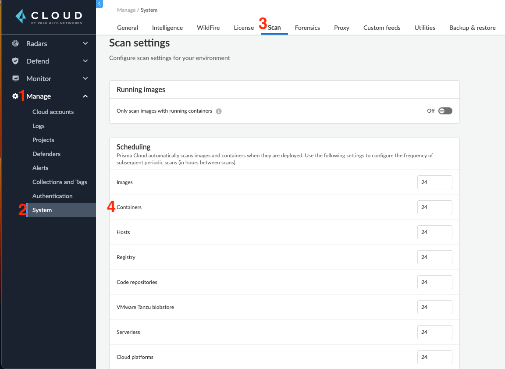The image size is (505, 369).
Task: Expand the Radars menu chevron
Action: [x=85, y=43]
